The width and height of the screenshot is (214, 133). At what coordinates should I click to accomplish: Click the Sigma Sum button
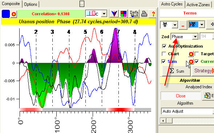pos(176,71)
